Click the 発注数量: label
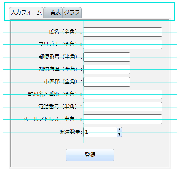The height and width of the screenshot is (170, 180). 71,132
